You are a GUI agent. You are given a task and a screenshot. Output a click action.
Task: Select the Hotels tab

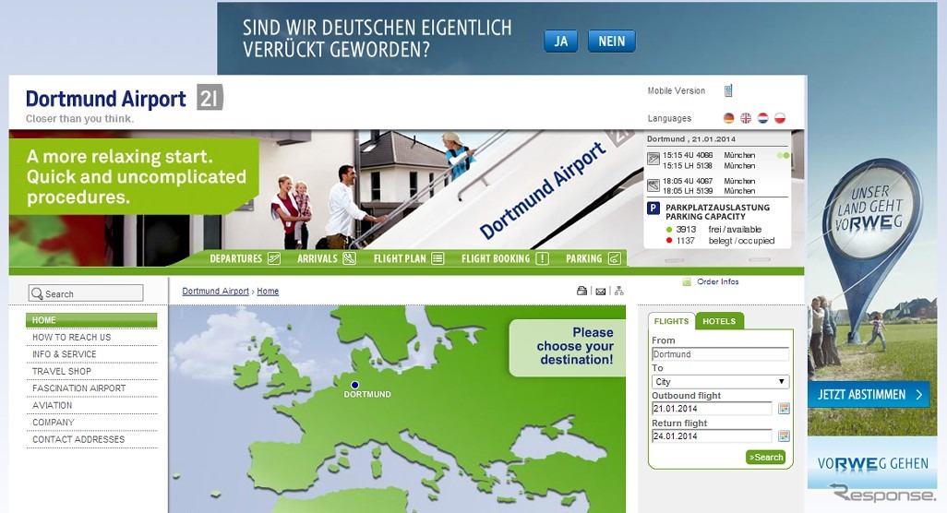[719, 321]
